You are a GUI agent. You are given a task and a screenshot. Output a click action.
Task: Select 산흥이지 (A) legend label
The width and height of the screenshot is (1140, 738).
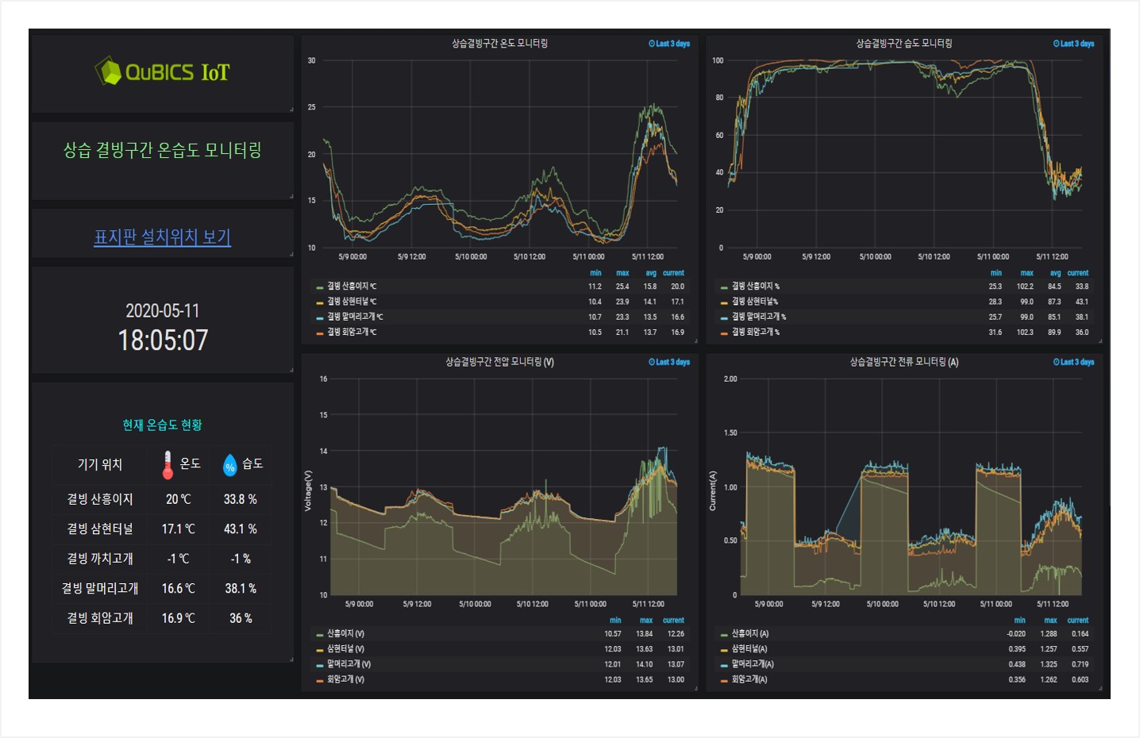[x=749, y=634]
